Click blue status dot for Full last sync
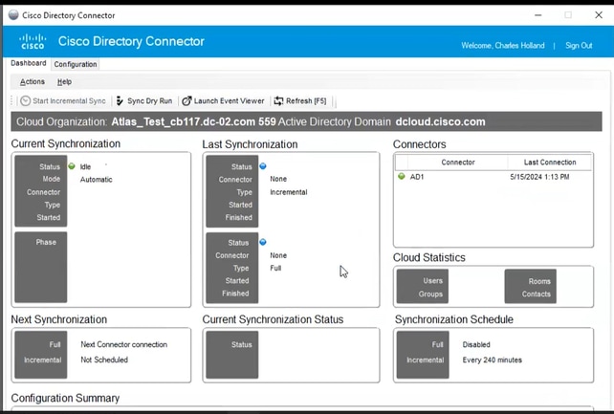 coord(263,242)
